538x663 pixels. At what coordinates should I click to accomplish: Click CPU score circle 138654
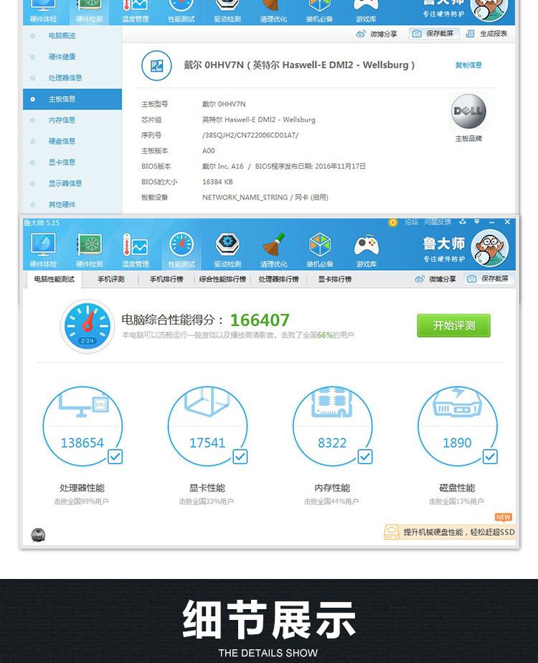(82, 426)
